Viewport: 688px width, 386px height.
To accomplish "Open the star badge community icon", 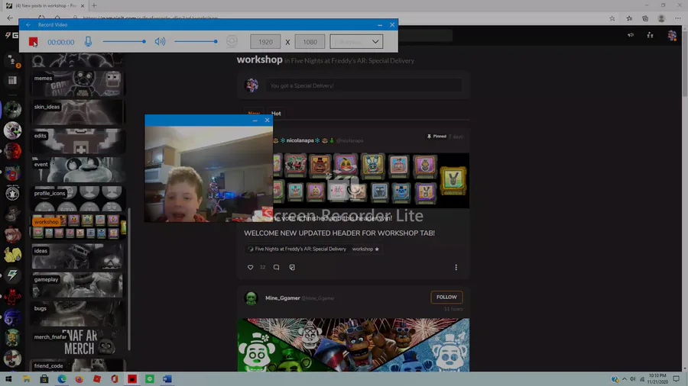I will pos(12,192).
